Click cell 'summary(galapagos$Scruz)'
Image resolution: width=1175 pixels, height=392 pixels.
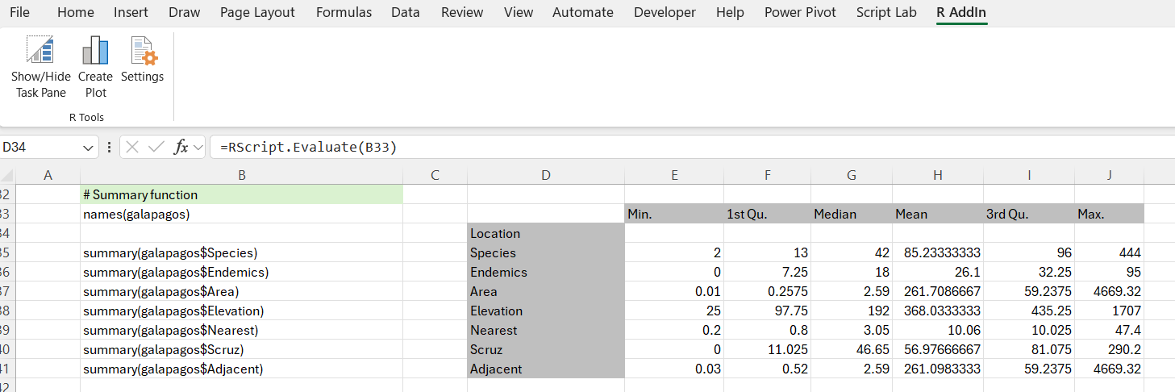pyautogui.click(x=242, y=349)
